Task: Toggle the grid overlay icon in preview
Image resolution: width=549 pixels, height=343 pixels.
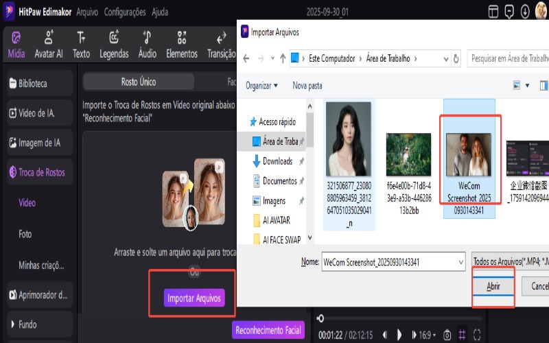Action: point(462,335)
